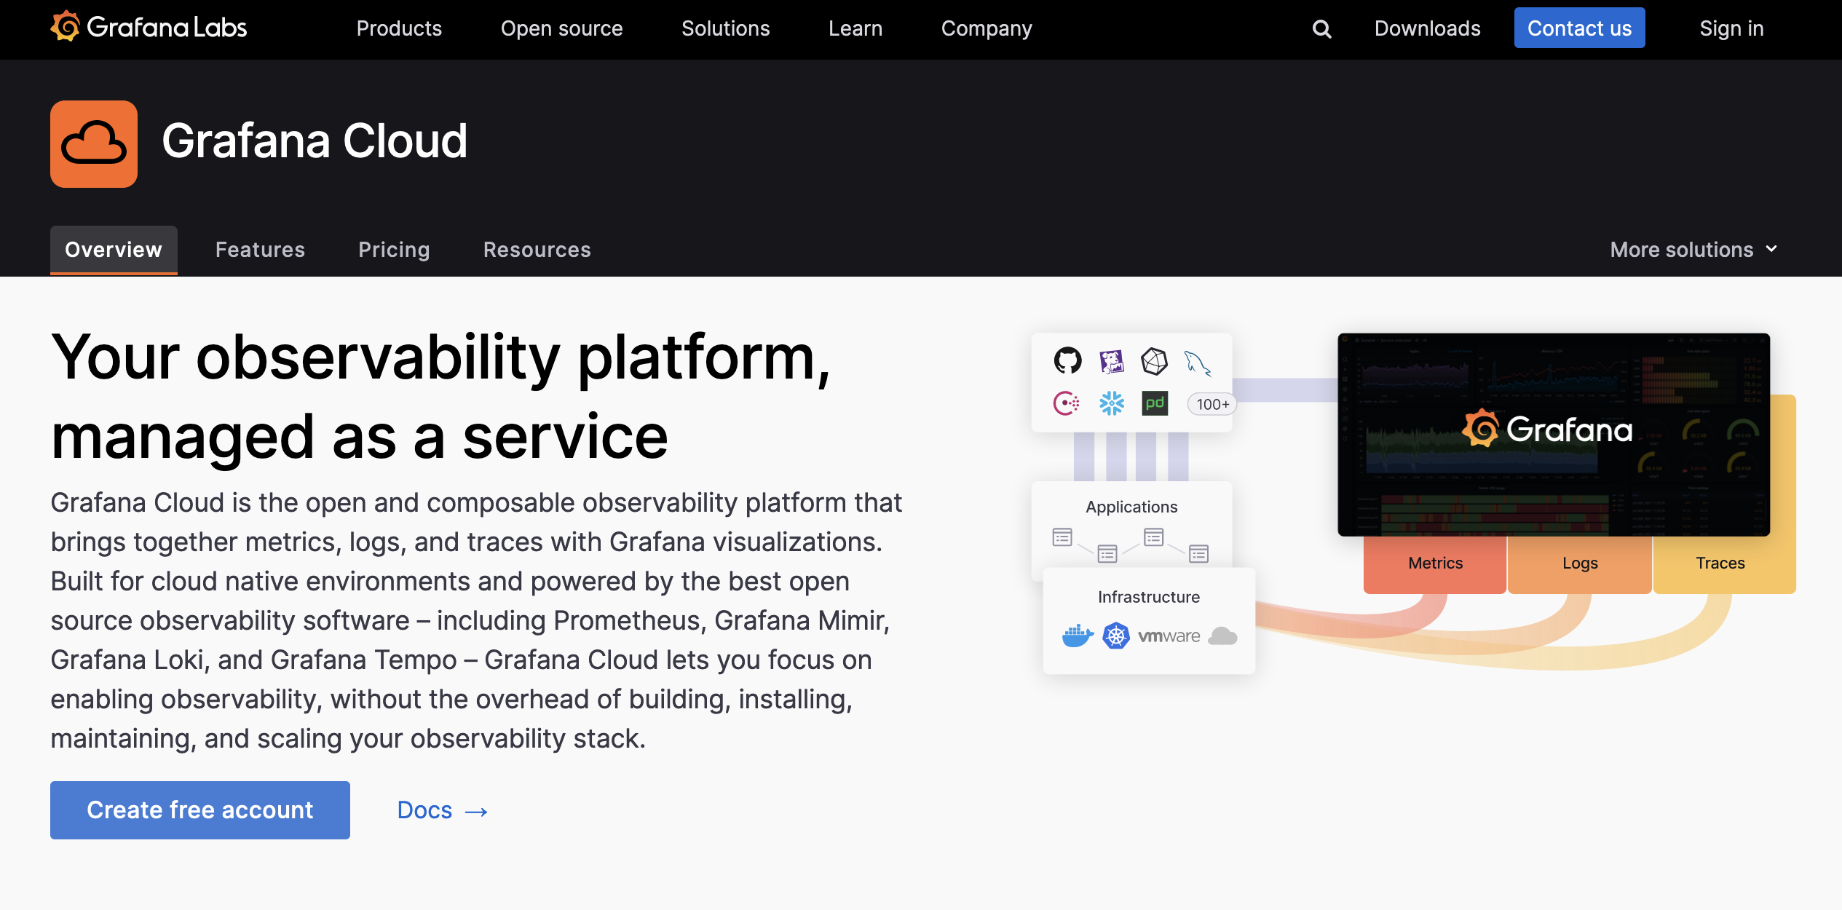1842x910 pixels.
Task: Switch to the Features tab
Action: (x=260, y=249)
